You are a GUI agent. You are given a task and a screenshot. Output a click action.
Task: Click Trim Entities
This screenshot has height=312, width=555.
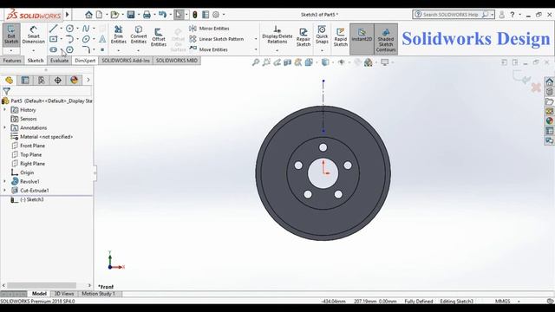pos(119,35)
